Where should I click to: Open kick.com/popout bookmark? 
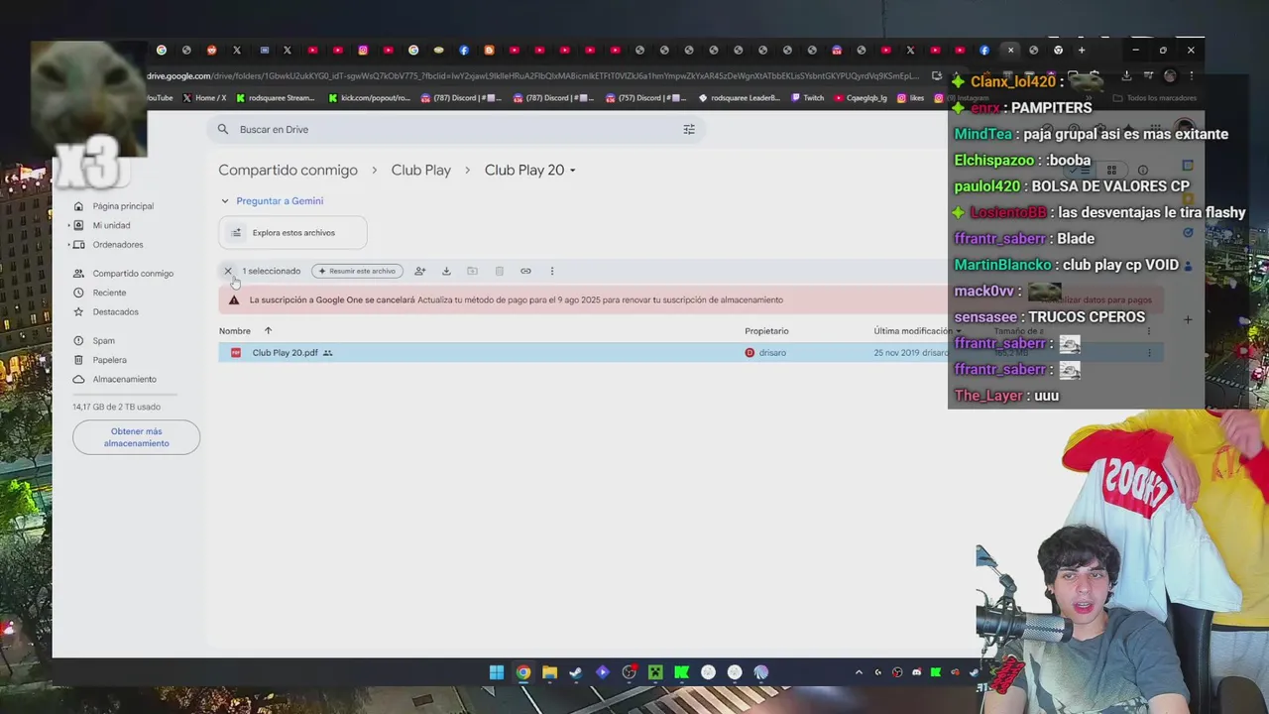[368, 98]
